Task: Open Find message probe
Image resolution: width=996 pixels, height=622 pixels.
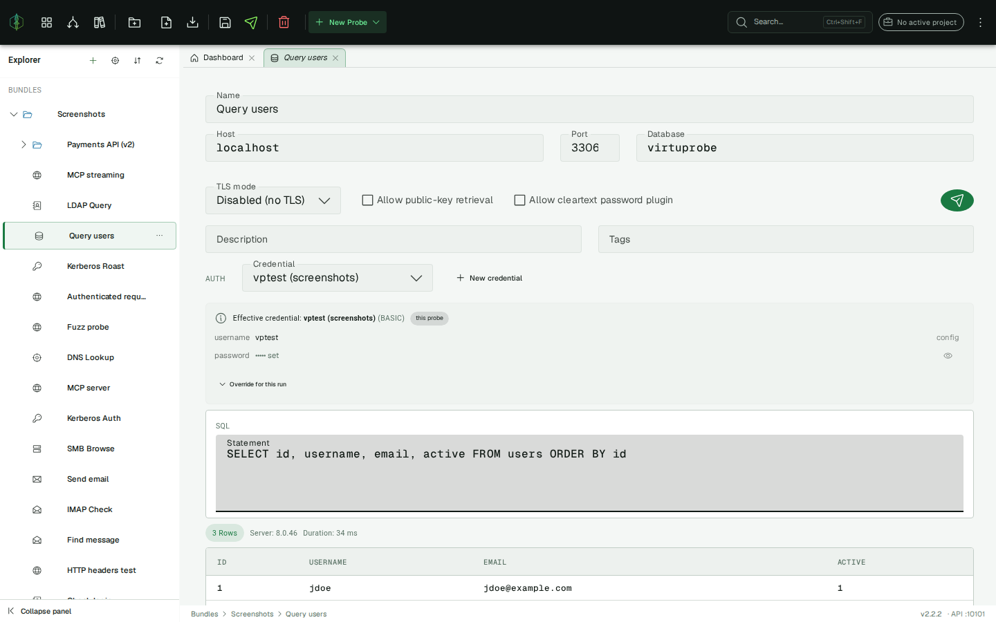Action: coord(90,540)
